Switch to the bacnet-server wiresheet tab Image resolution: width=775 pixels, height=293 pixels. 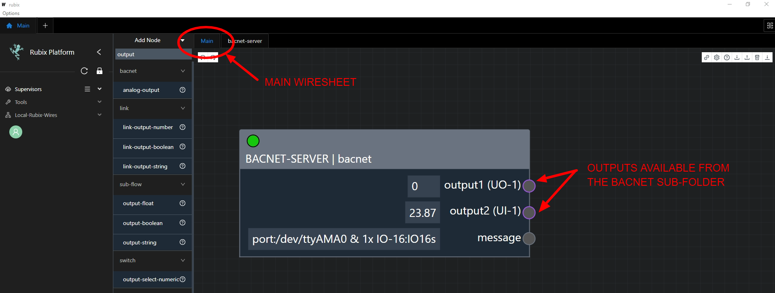[x=245, y=41]
